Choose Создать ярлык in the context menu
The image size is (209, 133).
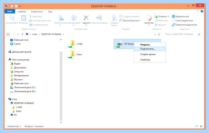point(150,54)
